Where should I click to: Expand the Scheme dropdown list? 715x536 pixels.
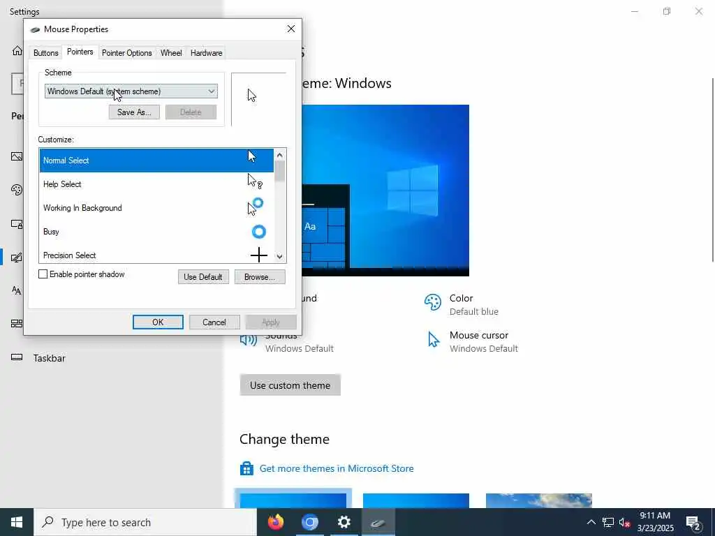tap(131, 91)
